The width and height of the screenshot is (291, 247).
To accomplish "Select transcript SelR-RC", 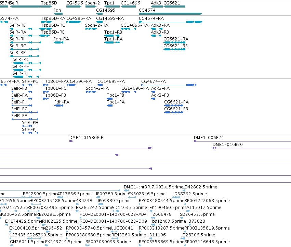I will point(18,46).
